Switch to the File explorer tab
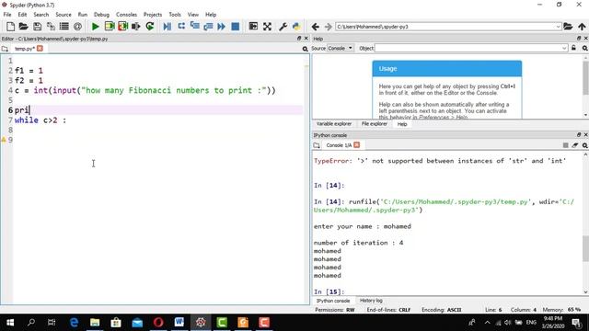Image resolution: width=589 pixels, height=331 pixels. tap(375, 124)
